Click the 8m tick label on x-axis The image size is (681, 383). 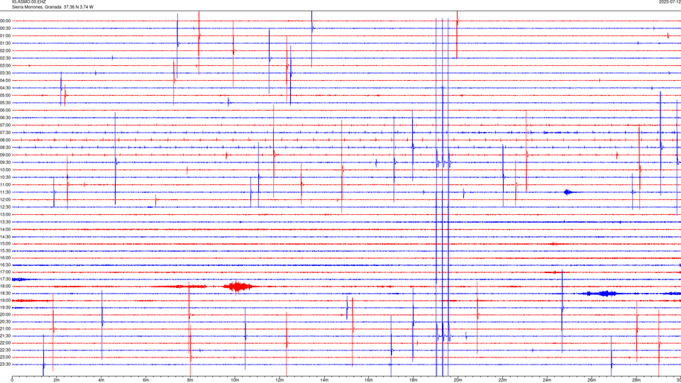(190, 380)
